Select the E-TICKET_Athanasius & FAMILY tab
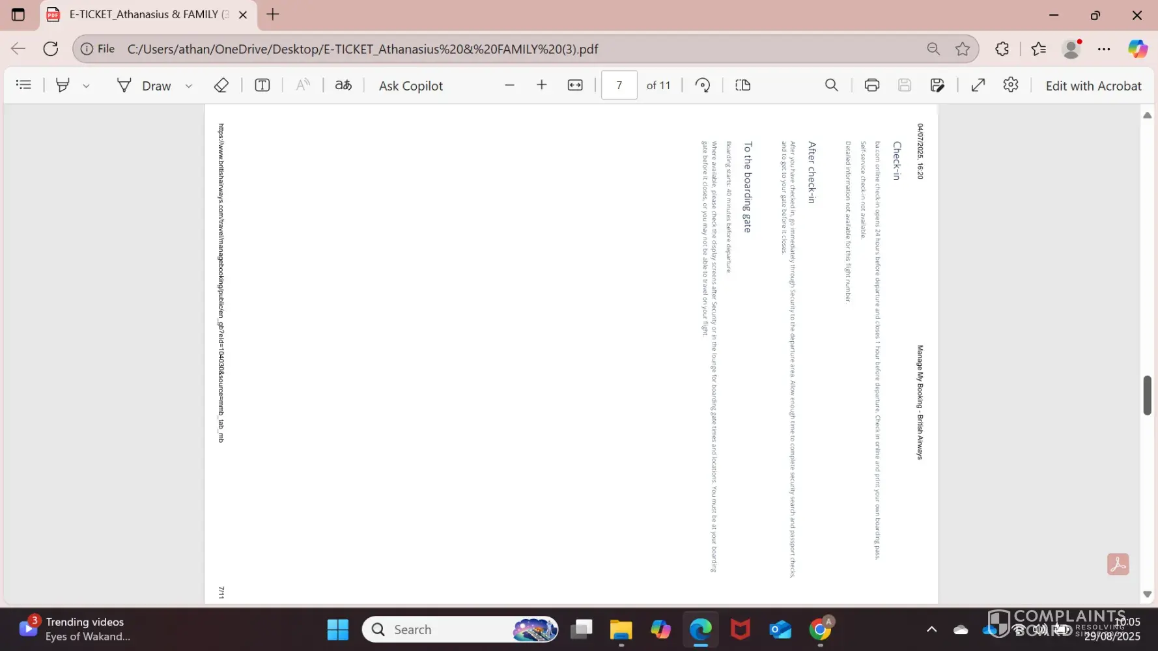 coord(143,14)
